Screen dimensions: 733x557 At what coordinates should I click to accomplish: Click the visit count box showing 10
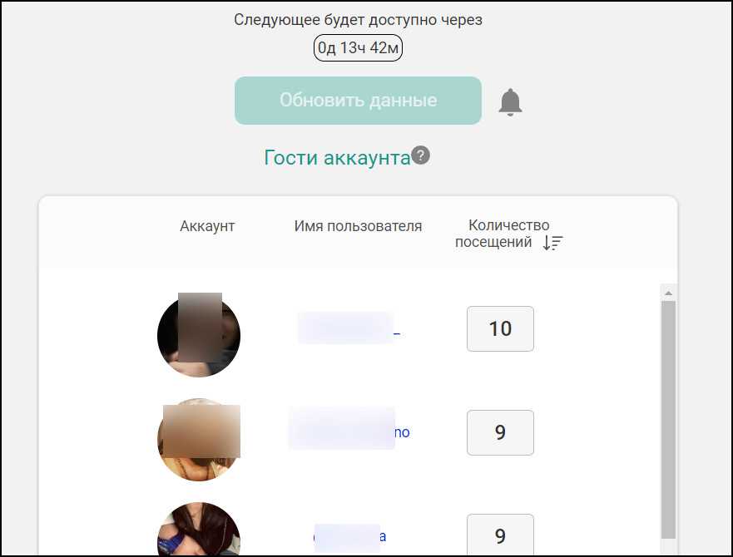(500, 328)
